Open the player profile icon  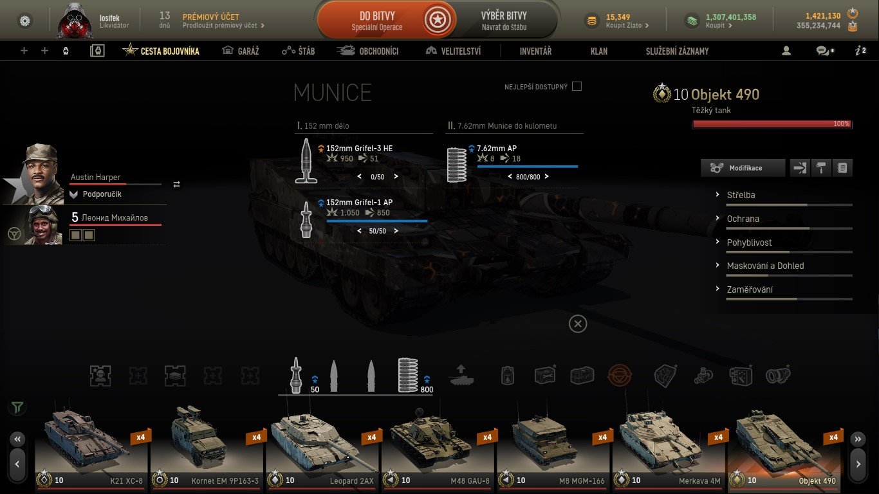[786, 51]
